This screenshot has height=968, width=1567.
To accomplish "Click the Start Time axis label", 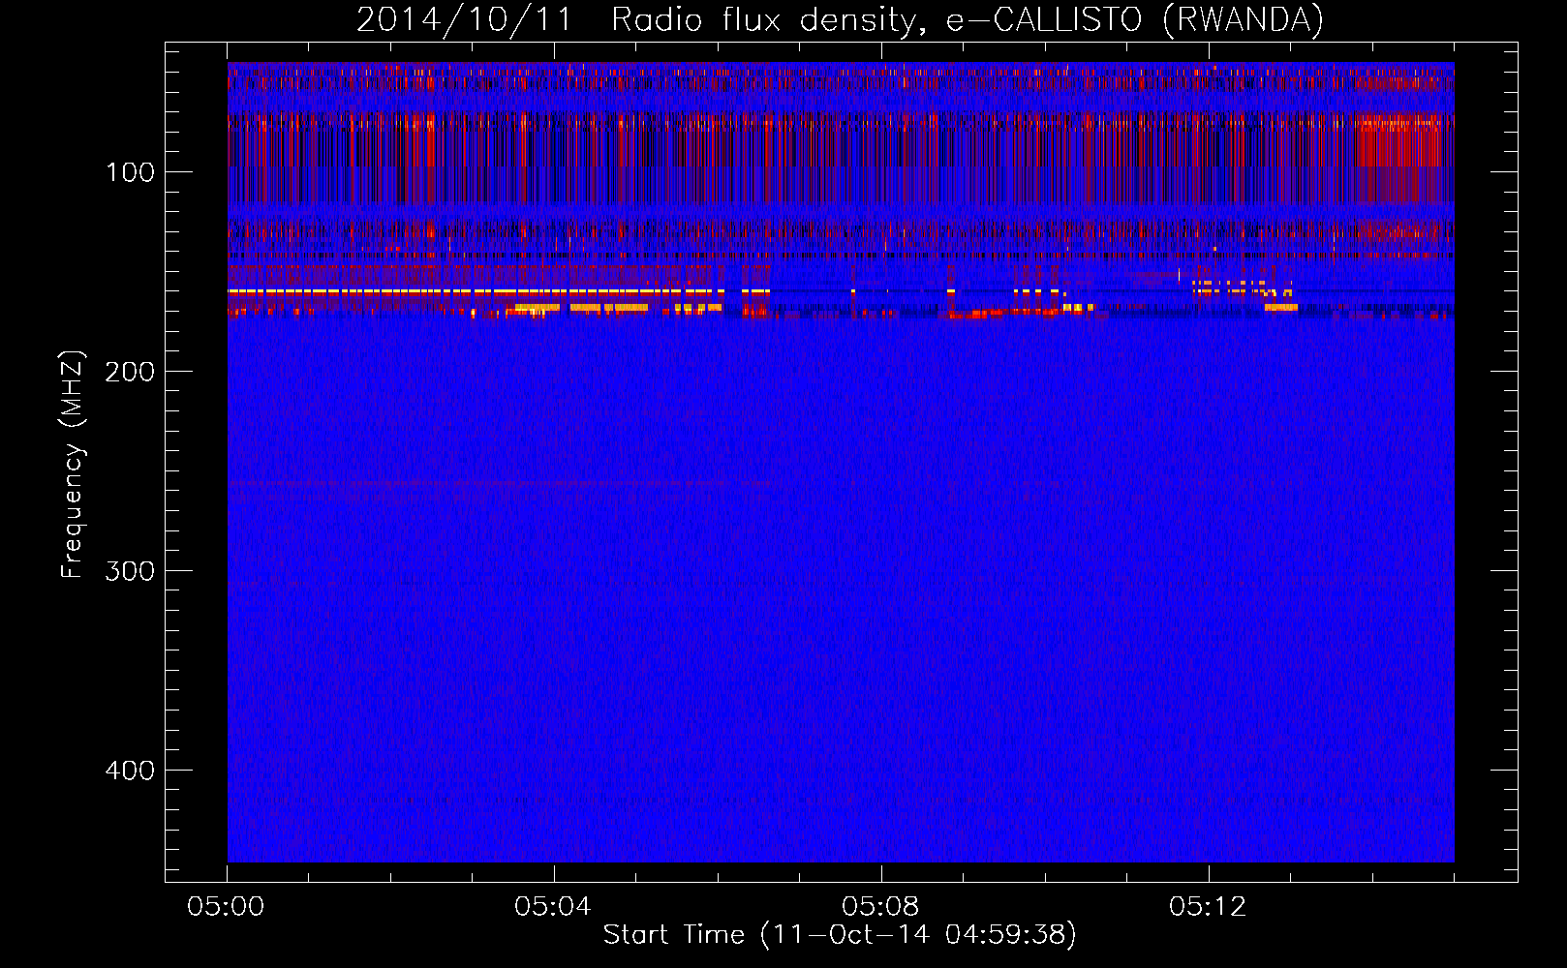I will (840, 935).
